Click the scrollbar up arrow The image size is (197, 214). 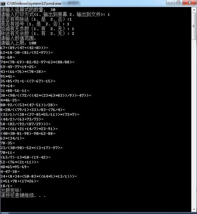194,10
